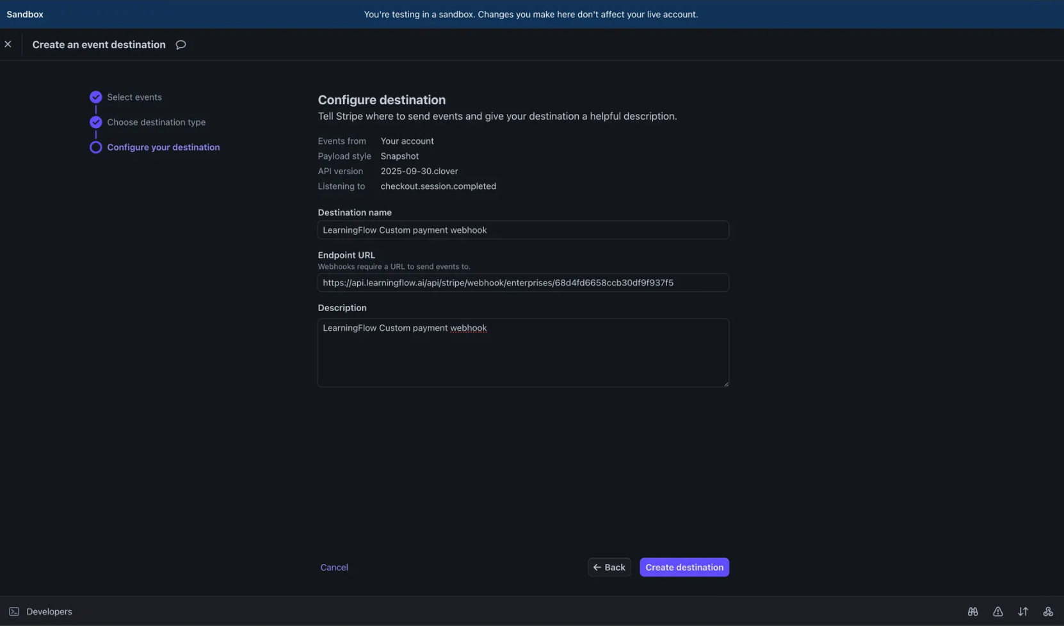Viewport: 1064px width, 626px height.
Task: Click the Create destination button
Action: click(684, 567)
